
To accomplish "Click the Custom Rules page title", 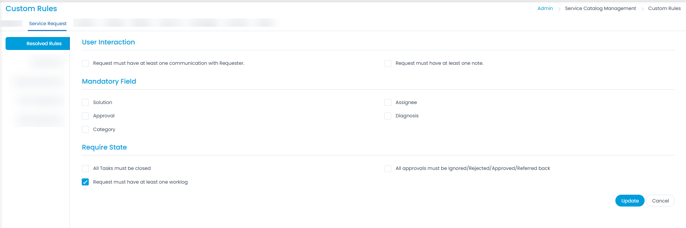I will 31,9.
